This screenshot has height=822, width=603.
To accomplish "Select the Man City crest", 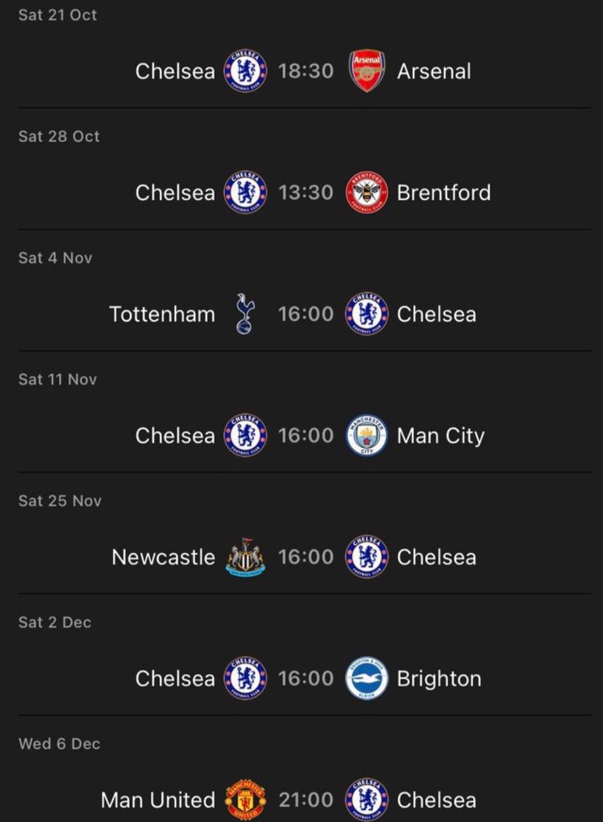I will tap(366, 435).
